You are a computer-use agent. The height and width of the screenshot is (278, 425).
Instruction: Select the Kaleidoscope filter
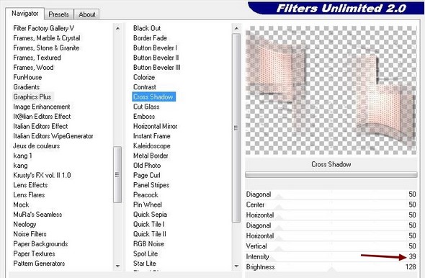coord(152,145)
